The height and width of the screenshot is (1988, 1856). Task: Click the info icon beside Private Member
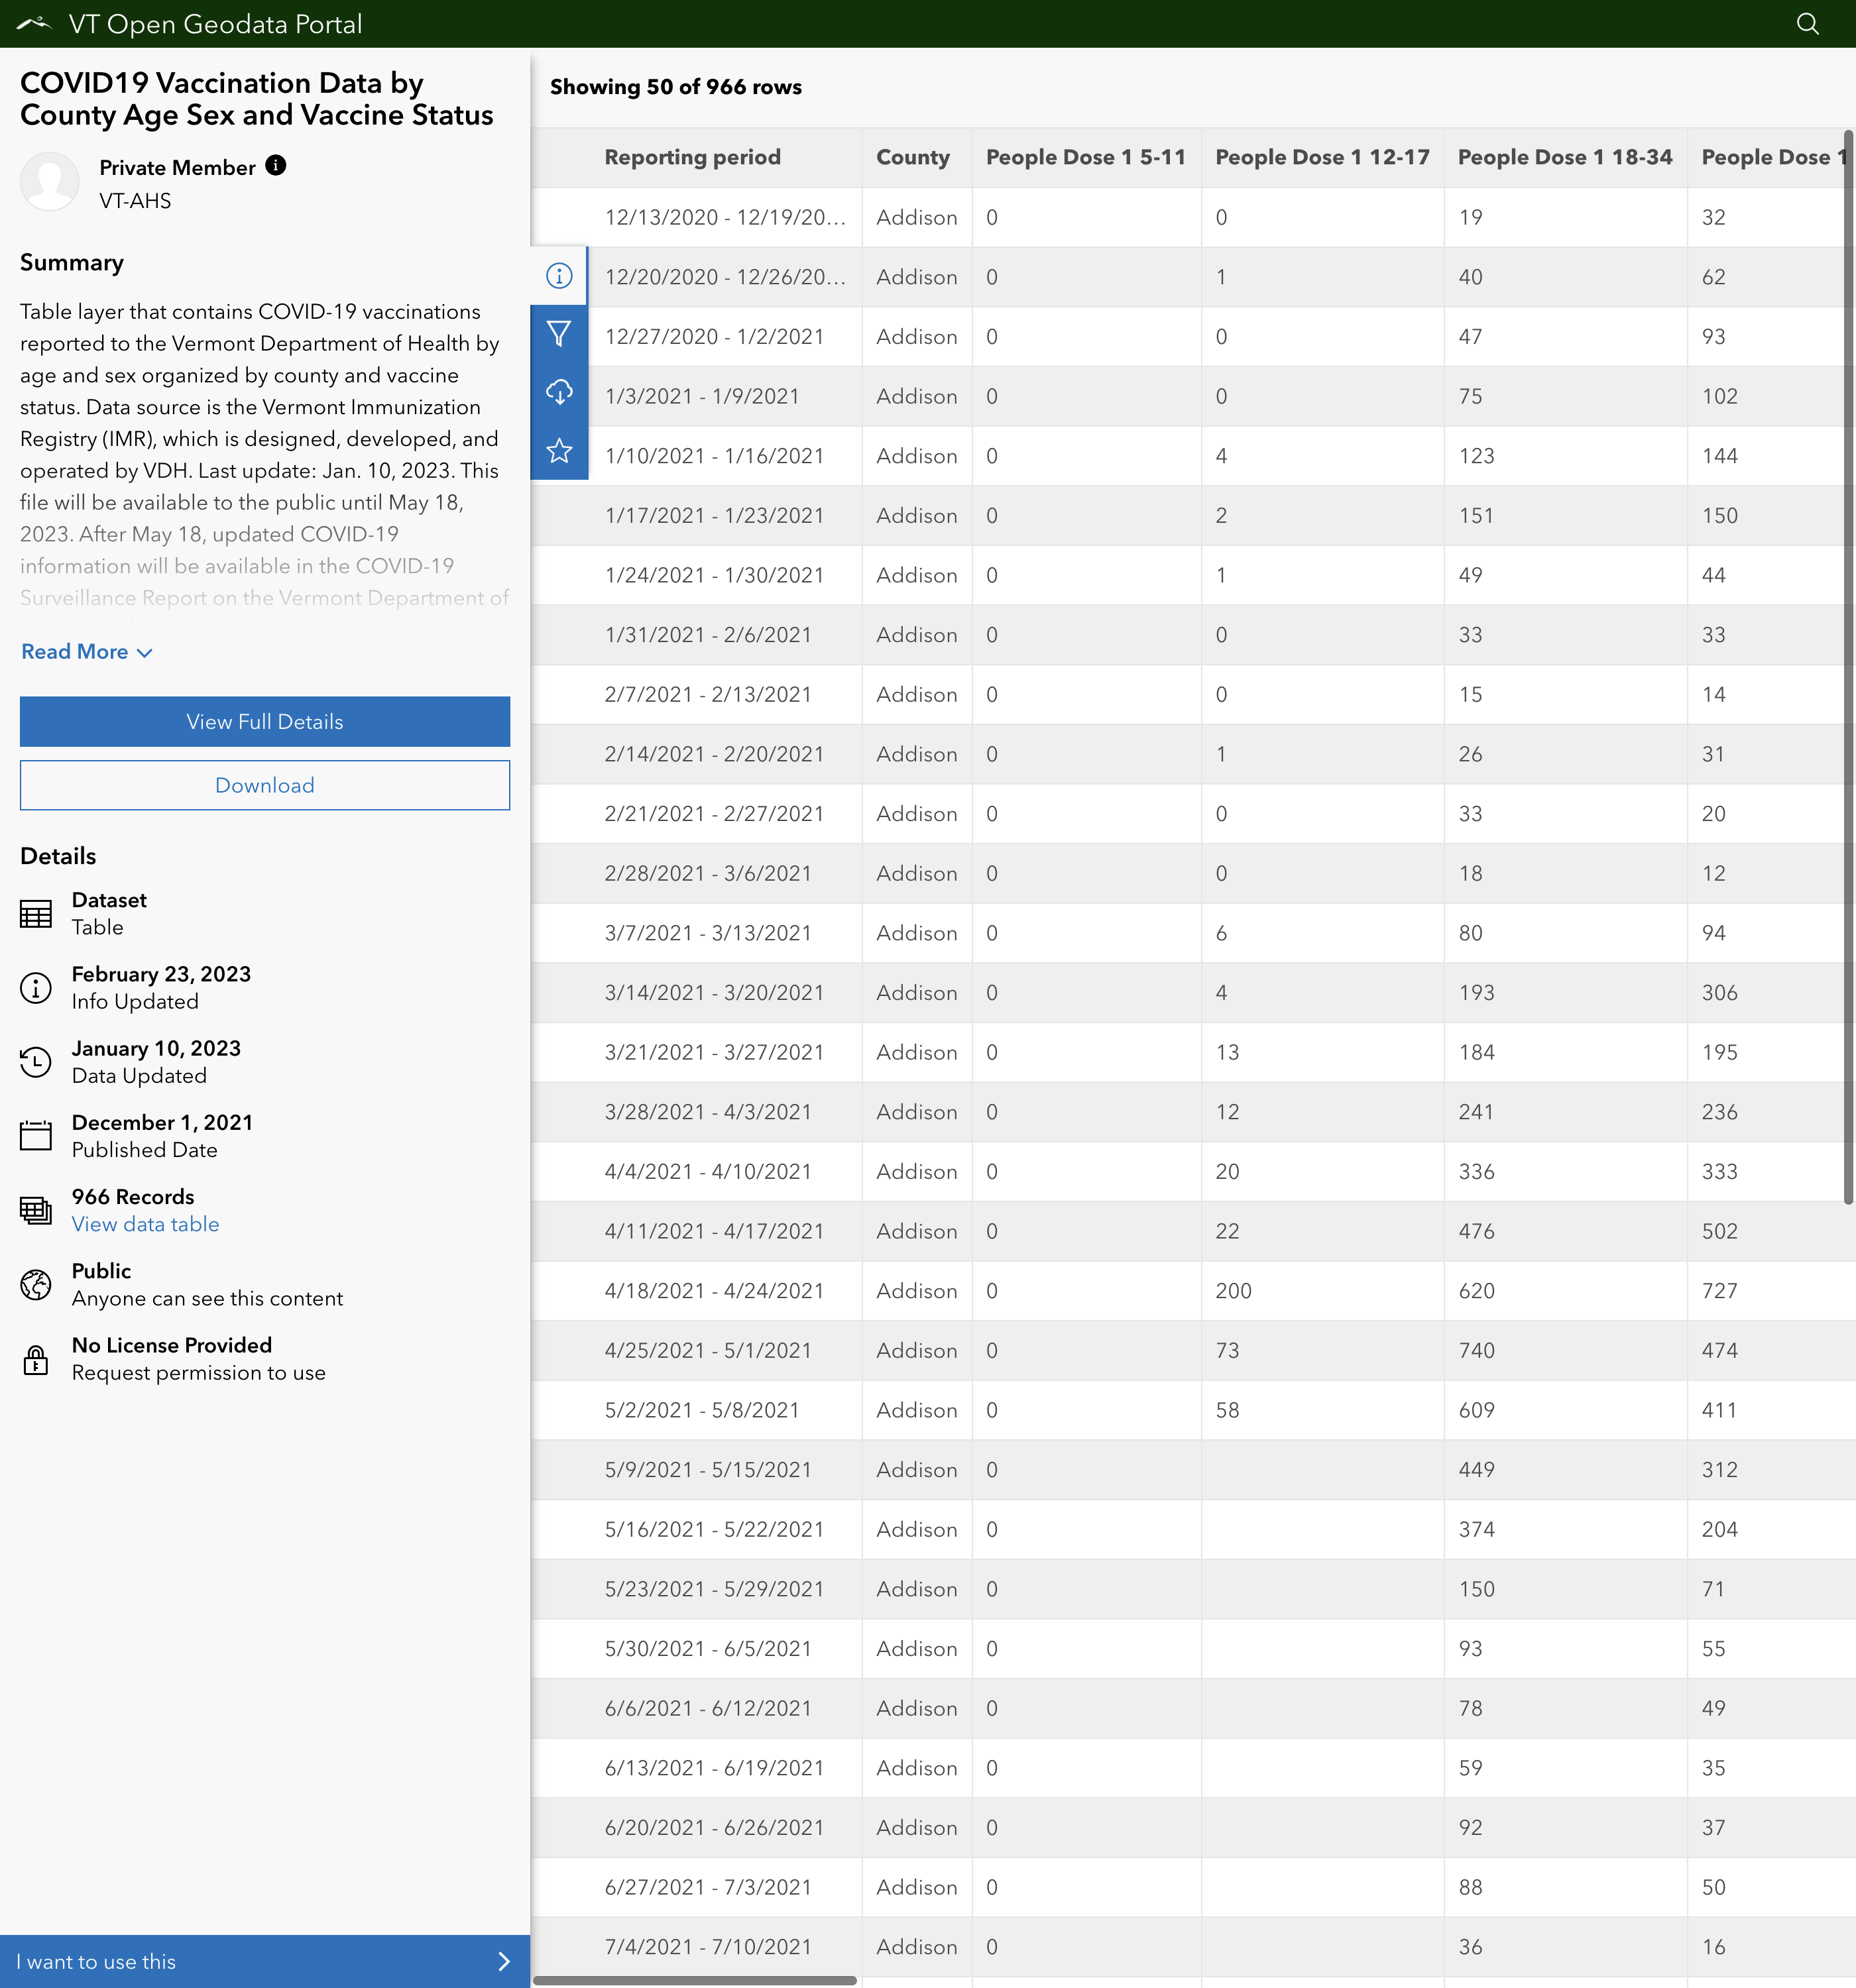click(x=276, y=166)
